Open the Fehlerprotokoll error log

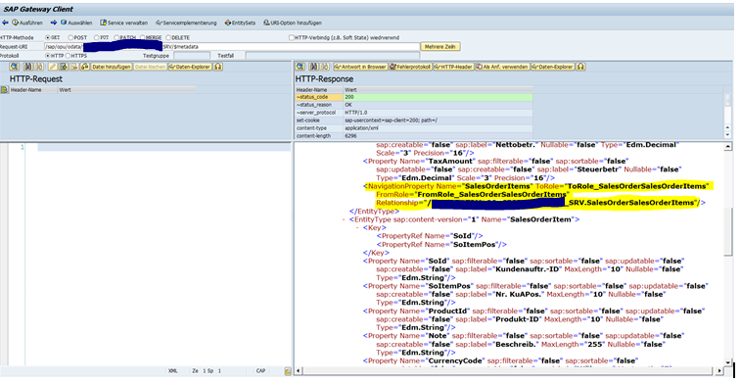(x=410, y=67)
